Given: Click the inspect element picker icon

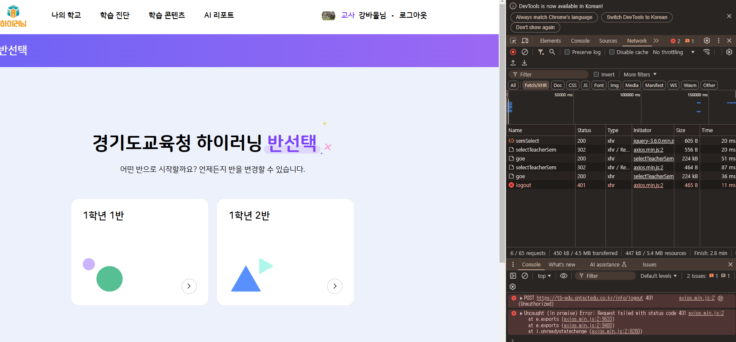Looking at the screenshot, I should [513, 41].
